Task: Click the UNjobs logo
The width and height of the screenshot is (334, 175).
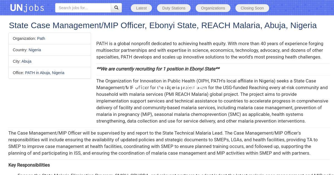Action: click(x=27, y=8)
